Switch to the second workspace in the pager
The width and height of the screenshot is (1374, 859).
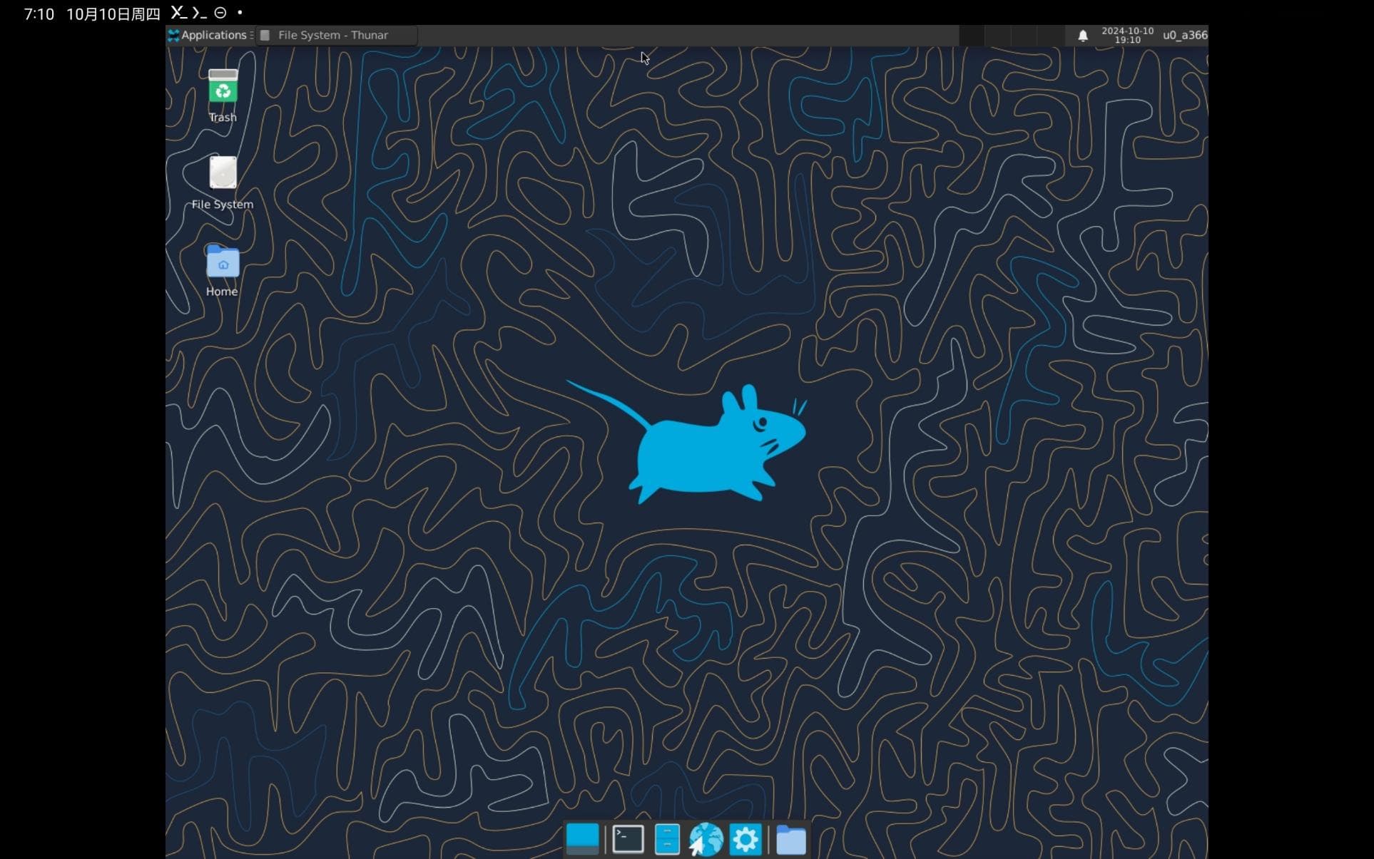click(997, 36)
